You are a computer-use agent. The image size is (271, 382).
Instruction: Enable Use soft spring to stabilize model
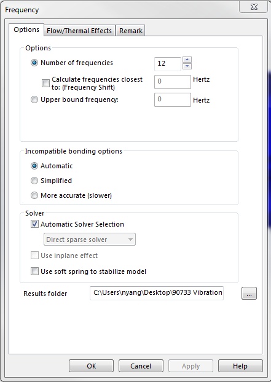click(x=34, y=271)
